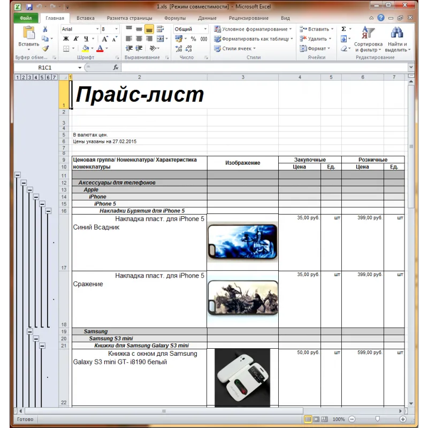The height and width of the screenshot is (428, 428).
Task: Adjust the zoom slider handle
Action: tap(378, 419)
